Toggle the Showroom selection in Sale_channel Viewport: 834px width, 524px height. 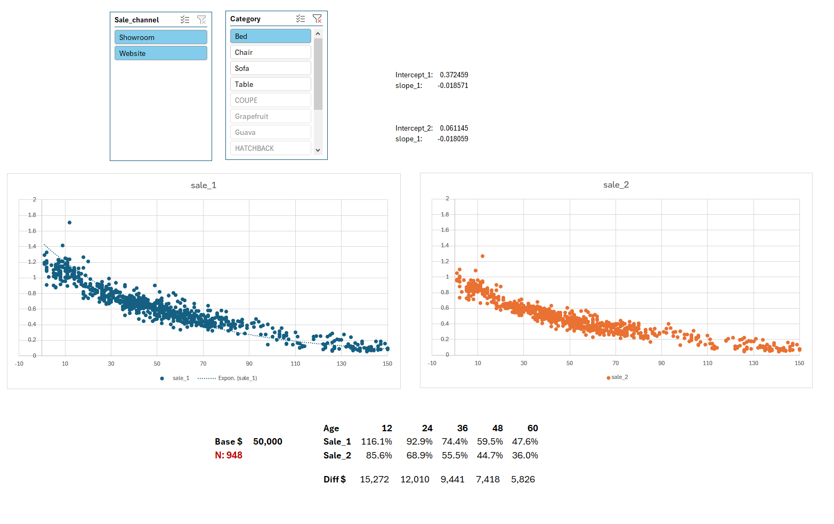click(x=160, y=37)
